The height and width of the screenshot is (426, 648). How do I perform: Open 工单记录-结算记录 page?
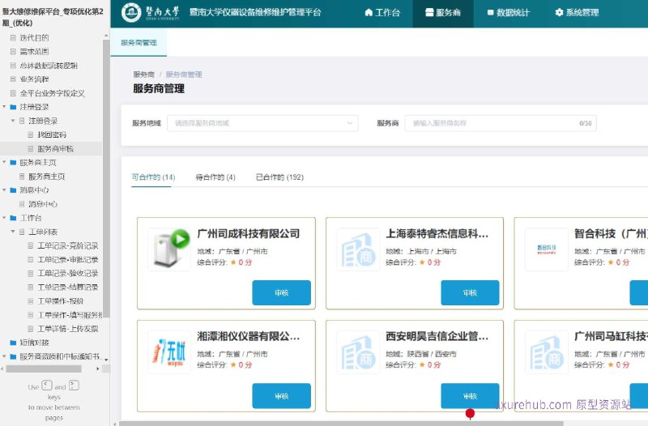(x=68, y=288)
